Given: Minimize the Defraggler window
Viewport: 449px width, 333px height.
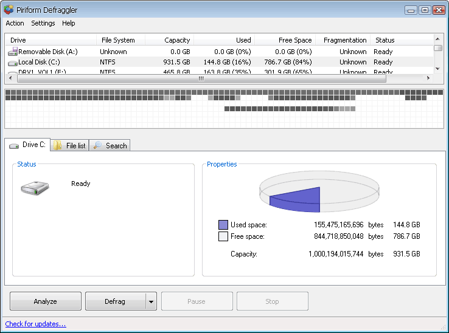Looking at the screenshot, I should [411, 10].
